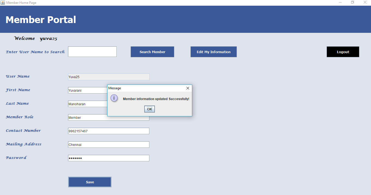Click the masked Password field
The image size is (371, 195).
point(109,158)
